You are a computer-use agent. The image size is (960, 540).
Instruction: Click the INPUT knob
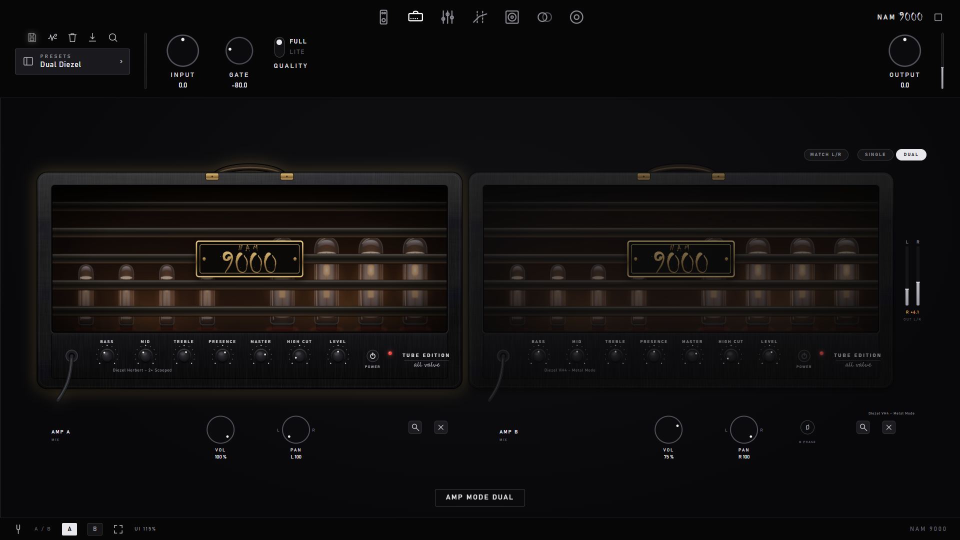[182, 50]
